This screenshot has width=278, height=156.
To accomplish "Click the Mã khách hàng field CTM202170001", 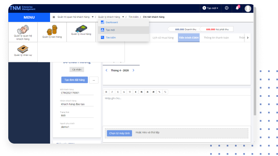I will pyautogui.click(x=77, y=93).
